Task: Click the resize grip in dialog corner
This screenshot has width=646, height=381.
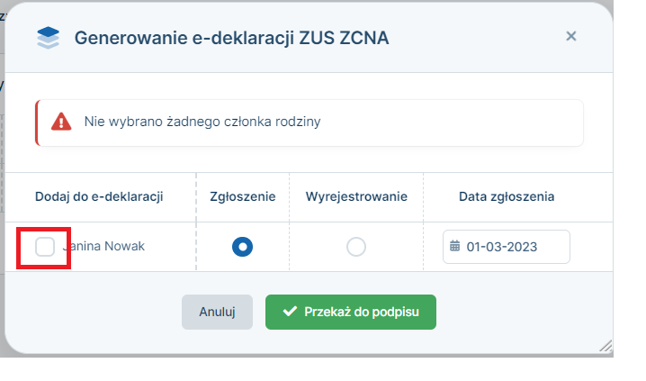Action: (606, 346)
